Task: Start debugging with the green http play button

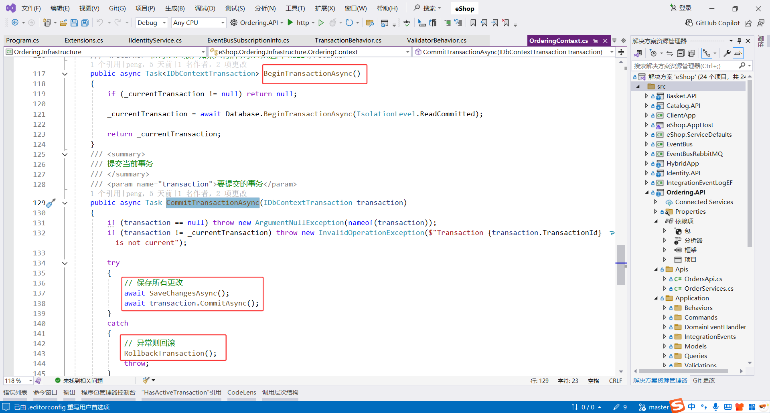Action: 290,22
